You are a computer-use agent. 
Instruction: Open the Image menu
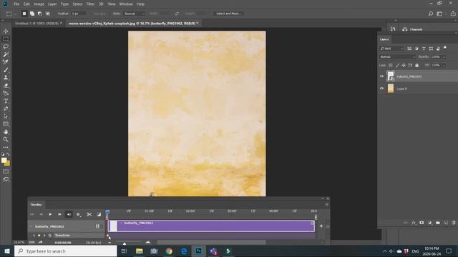click(x=39, y=4)
